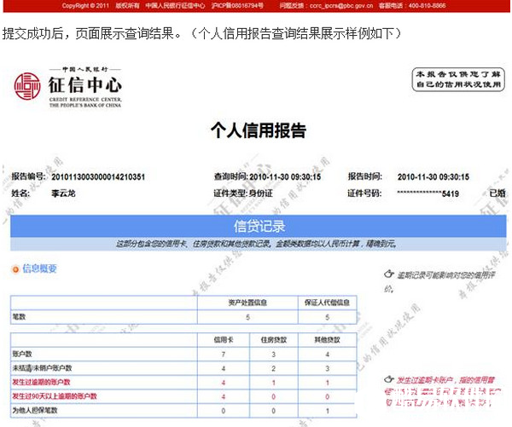The width and height of the screenshot is (512, 427).
Task: Click the 个人信用报告 title
Action: (258, 130)
